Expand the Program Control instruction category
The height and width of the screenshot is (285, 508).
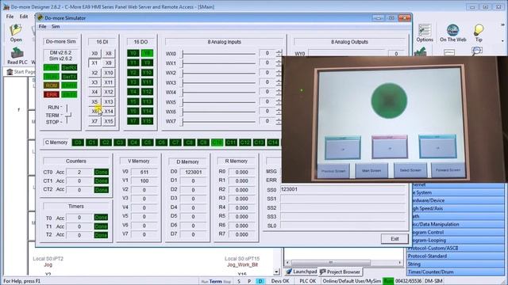[x=456, y=232]
